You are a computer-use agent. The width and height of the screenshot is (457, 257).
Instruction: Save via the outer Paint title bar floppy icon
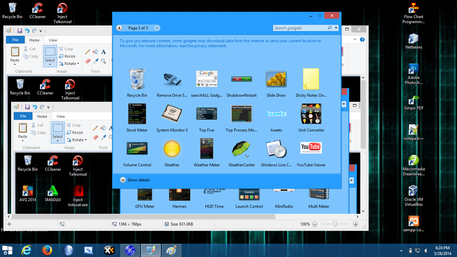click(x=20, y=31)
